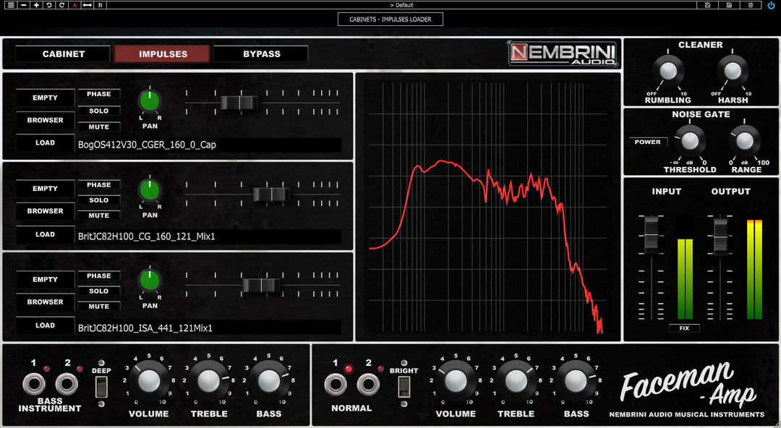
Task: Toggle PHASE on the BritJC82H100_ISA impulse slot
Action: point(98,275)
